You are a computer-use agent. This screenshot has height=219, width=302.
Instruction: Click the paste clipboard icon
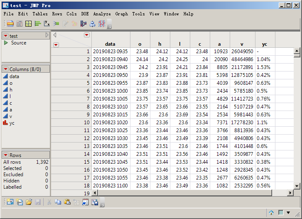tap(67, 202)
